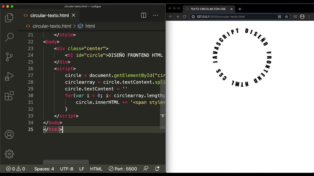Open editor More Actions ellipsis menu
The image size is (314, 176).
point(155,15)
